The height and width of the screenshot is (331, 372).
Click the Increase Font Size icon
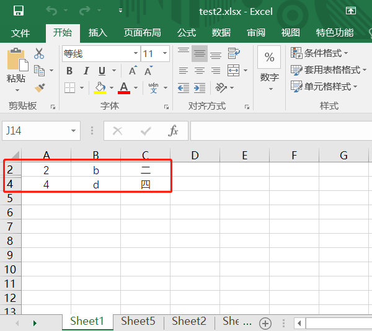133,71
